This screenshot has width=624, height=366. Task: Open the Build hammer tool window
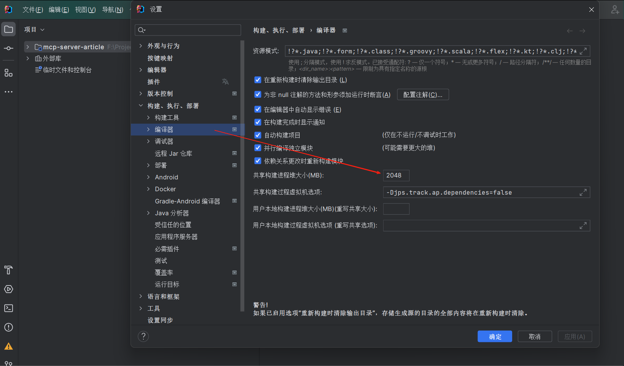(x=8, y=270)
